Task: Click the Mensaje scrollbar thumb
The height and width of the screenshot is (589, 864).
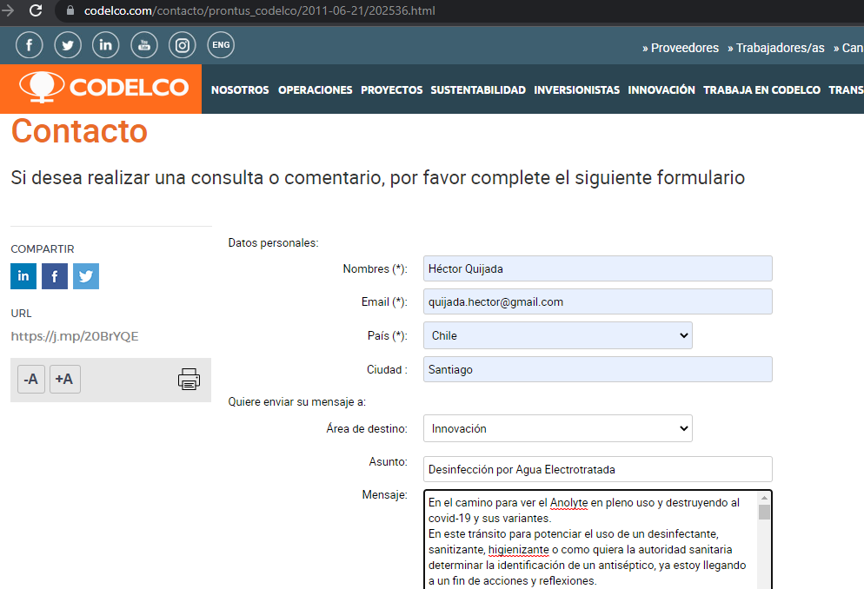Action: click(764, 512)
